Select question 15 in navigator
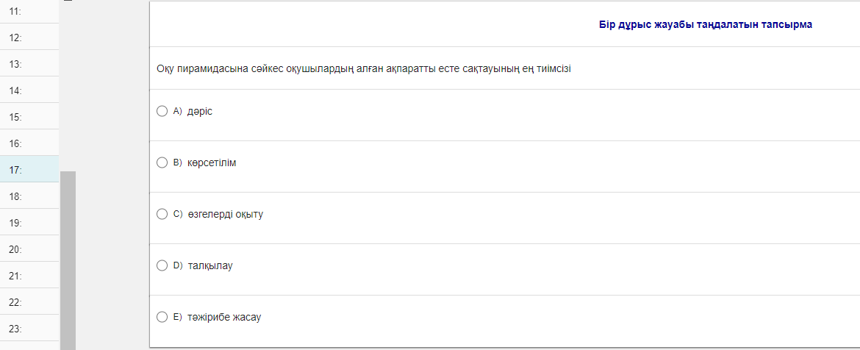This screenshot has height=350, width=860. click(29, 117)
